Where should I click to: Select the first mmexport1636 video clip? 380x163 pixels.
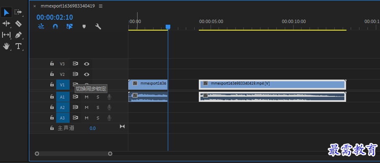tap(148, 85)
